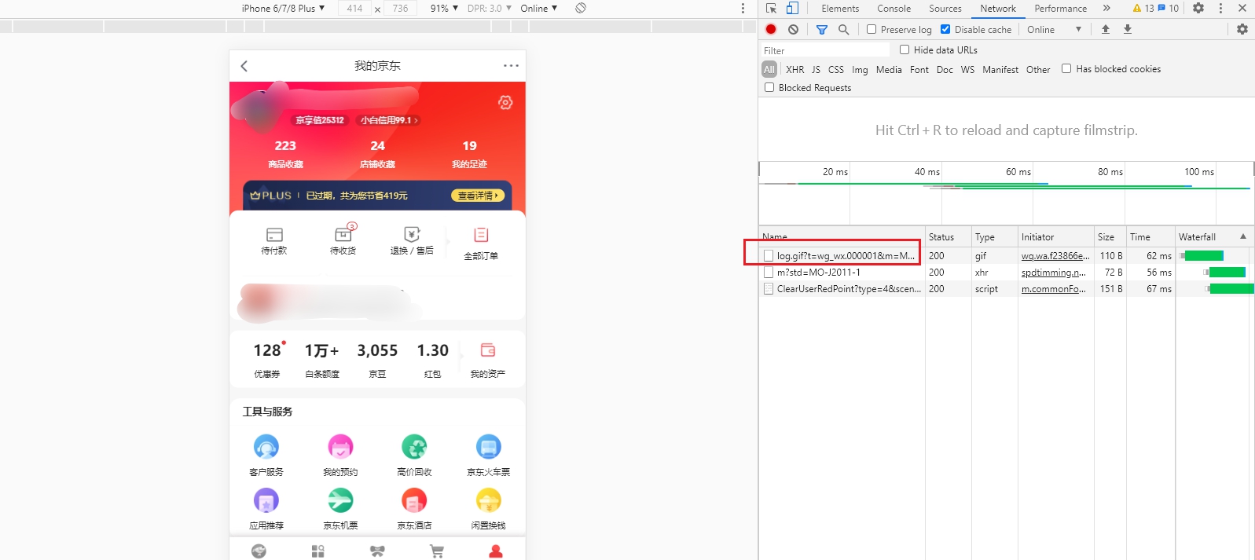Switch to the Performance tab
This screenshot has height=560, width=1255.
(x=1061, y=8)
